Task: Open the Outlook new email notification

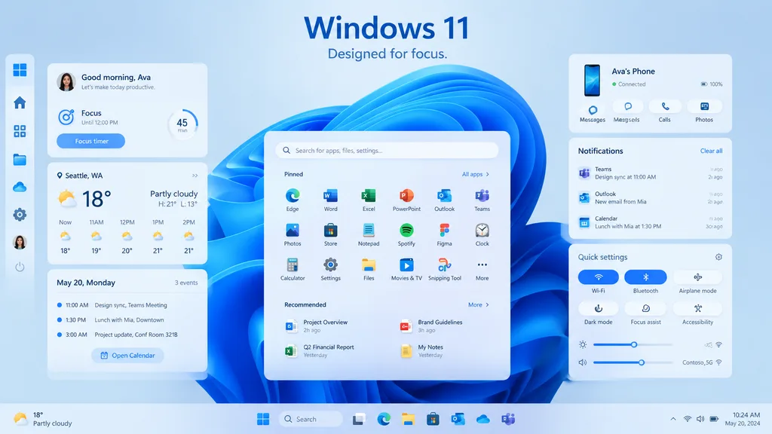Action: coord(650,198)
